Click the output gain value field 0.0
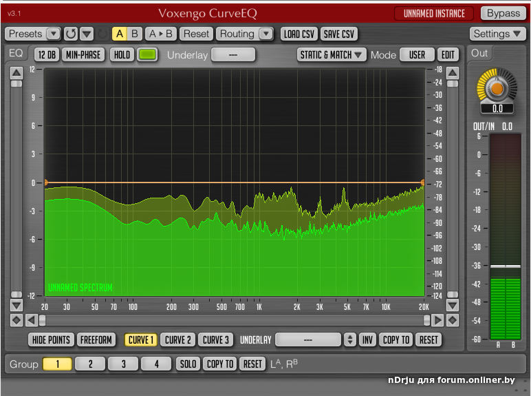The height and width of the screenshot is (396, 531). coord(497,108)
